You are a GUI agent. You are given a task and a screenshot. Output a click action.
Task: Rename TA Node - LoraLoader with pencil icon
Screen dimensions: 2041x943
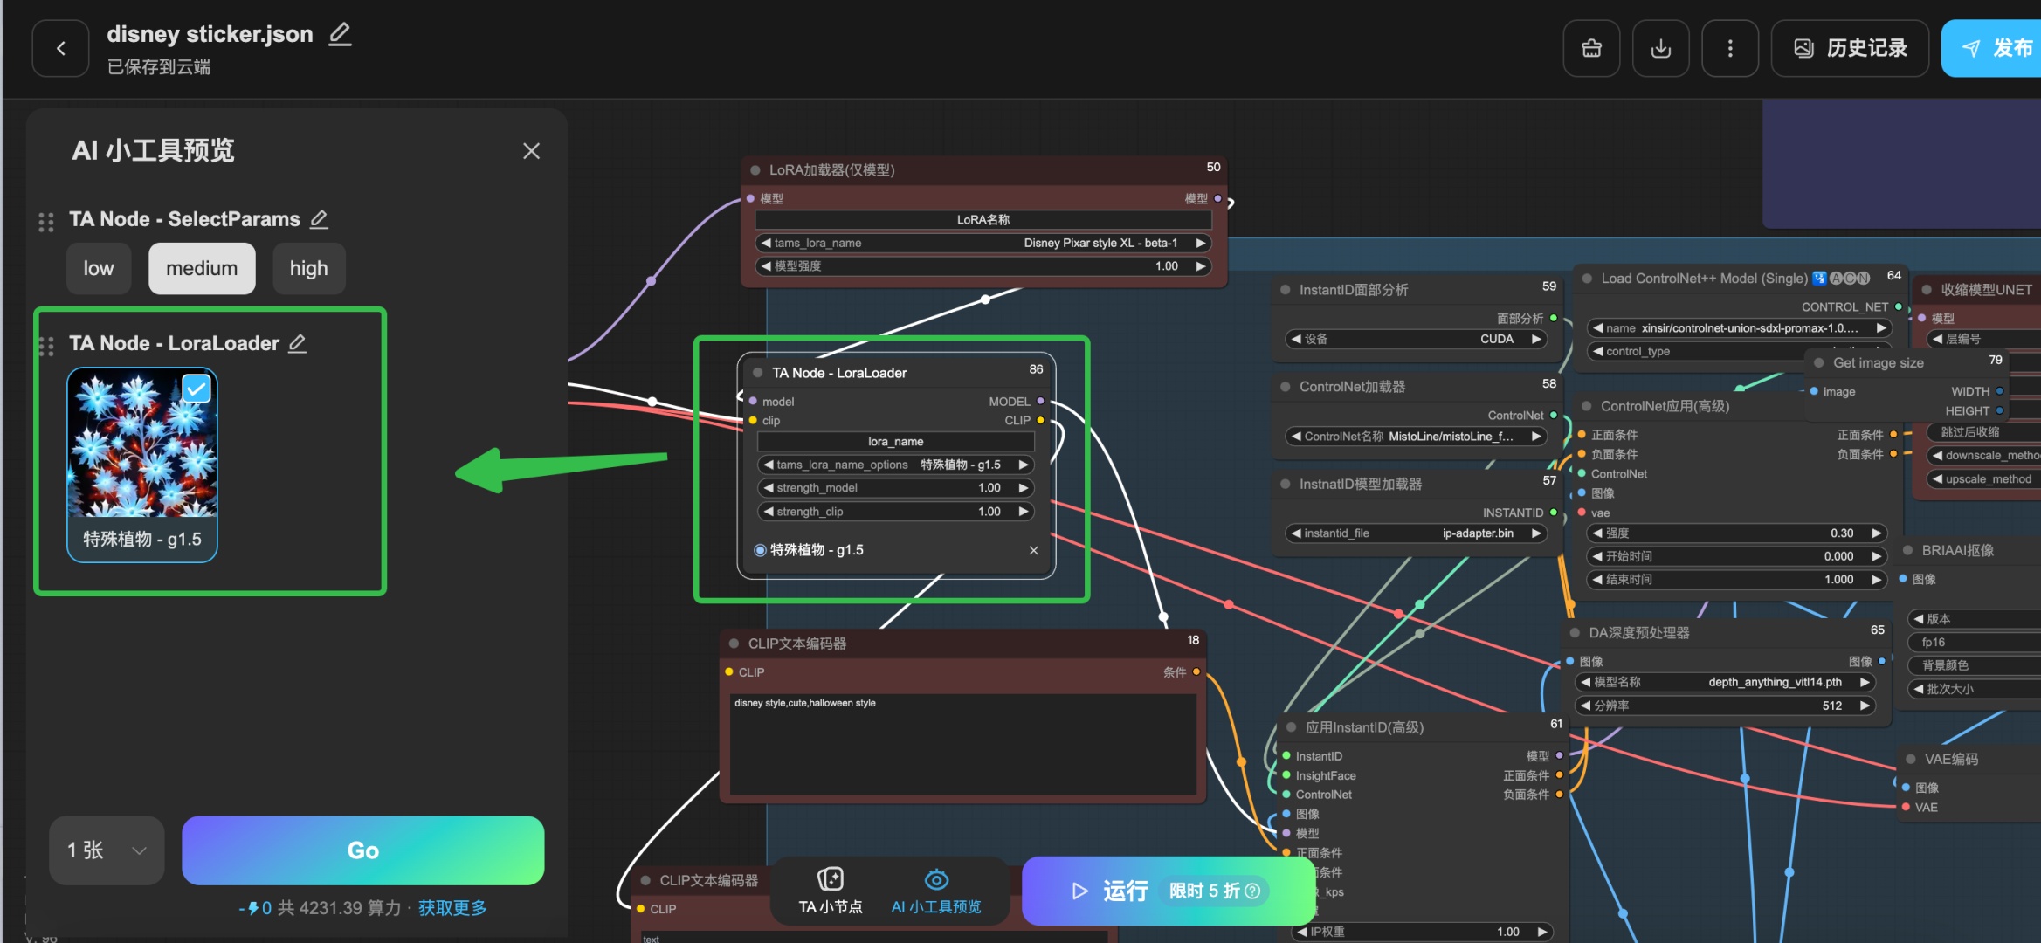298,343
